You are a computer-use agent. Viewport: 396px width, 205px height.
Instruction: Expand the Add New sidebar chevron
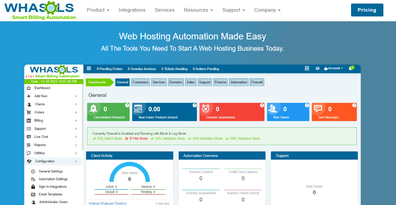[76, 96]
